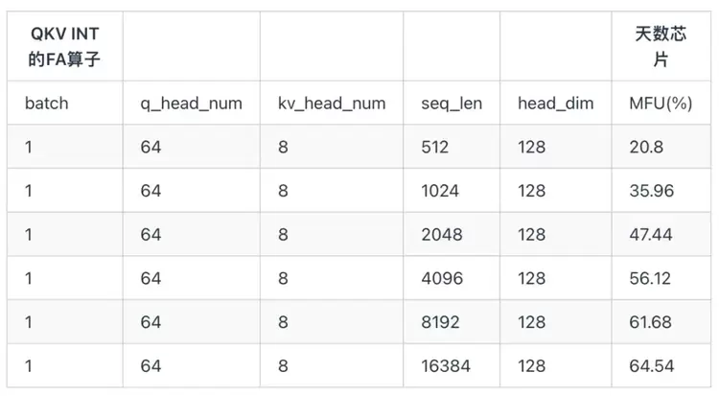Click the seq_len cell containing 1024

pos(441,191)
